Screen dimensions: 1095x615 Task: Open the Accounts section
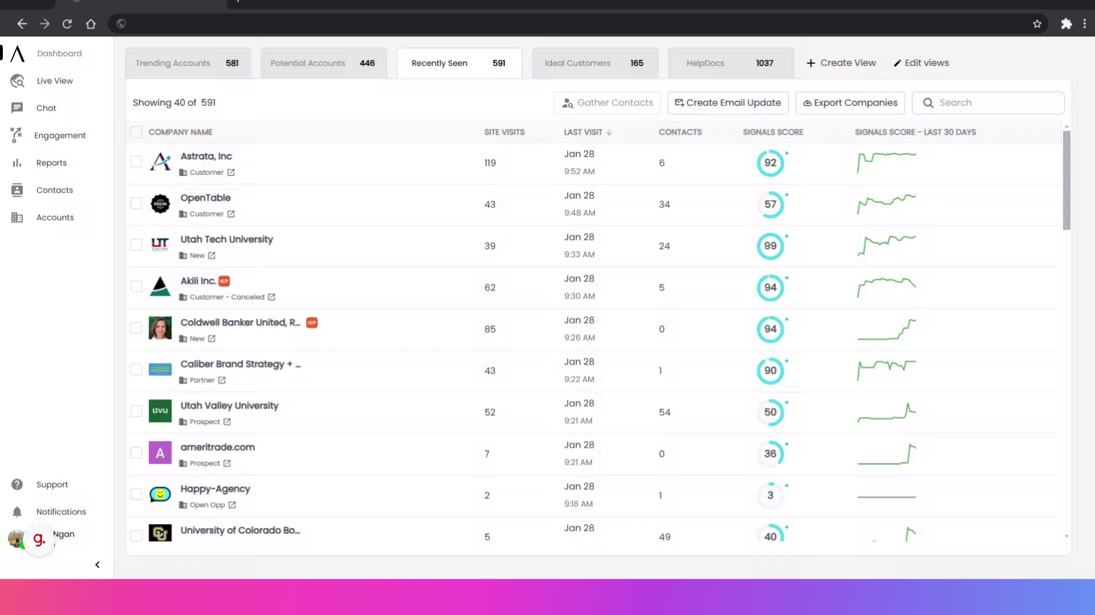click(55, 217)
